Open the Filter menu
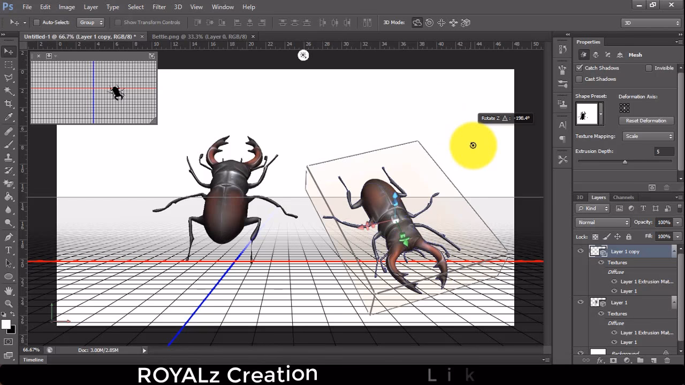 (x=159, y=7)
